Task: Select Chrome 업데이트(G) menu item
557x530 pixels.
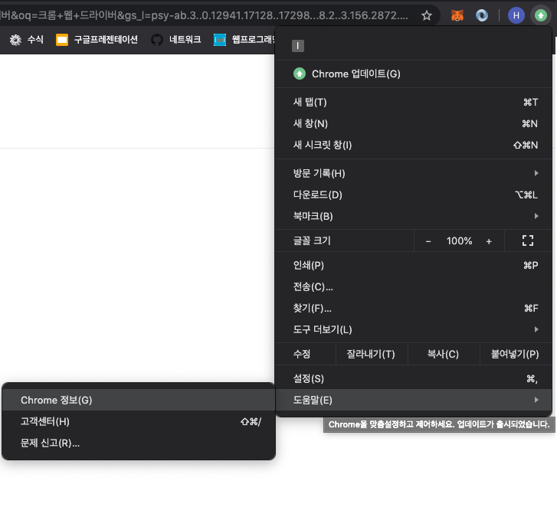Action: tap(414, 74)
